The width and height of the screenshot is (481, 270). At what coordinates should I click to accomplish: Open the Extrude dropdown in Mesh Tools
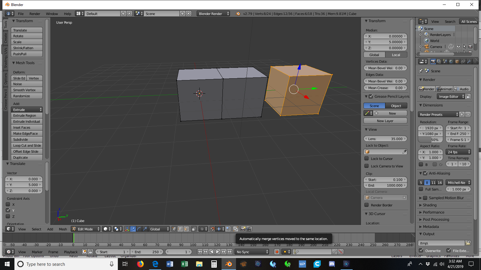27,110
